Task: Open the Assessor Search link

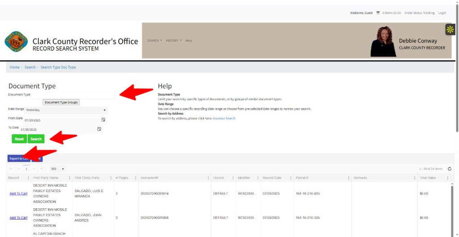Action: [224, 118]
